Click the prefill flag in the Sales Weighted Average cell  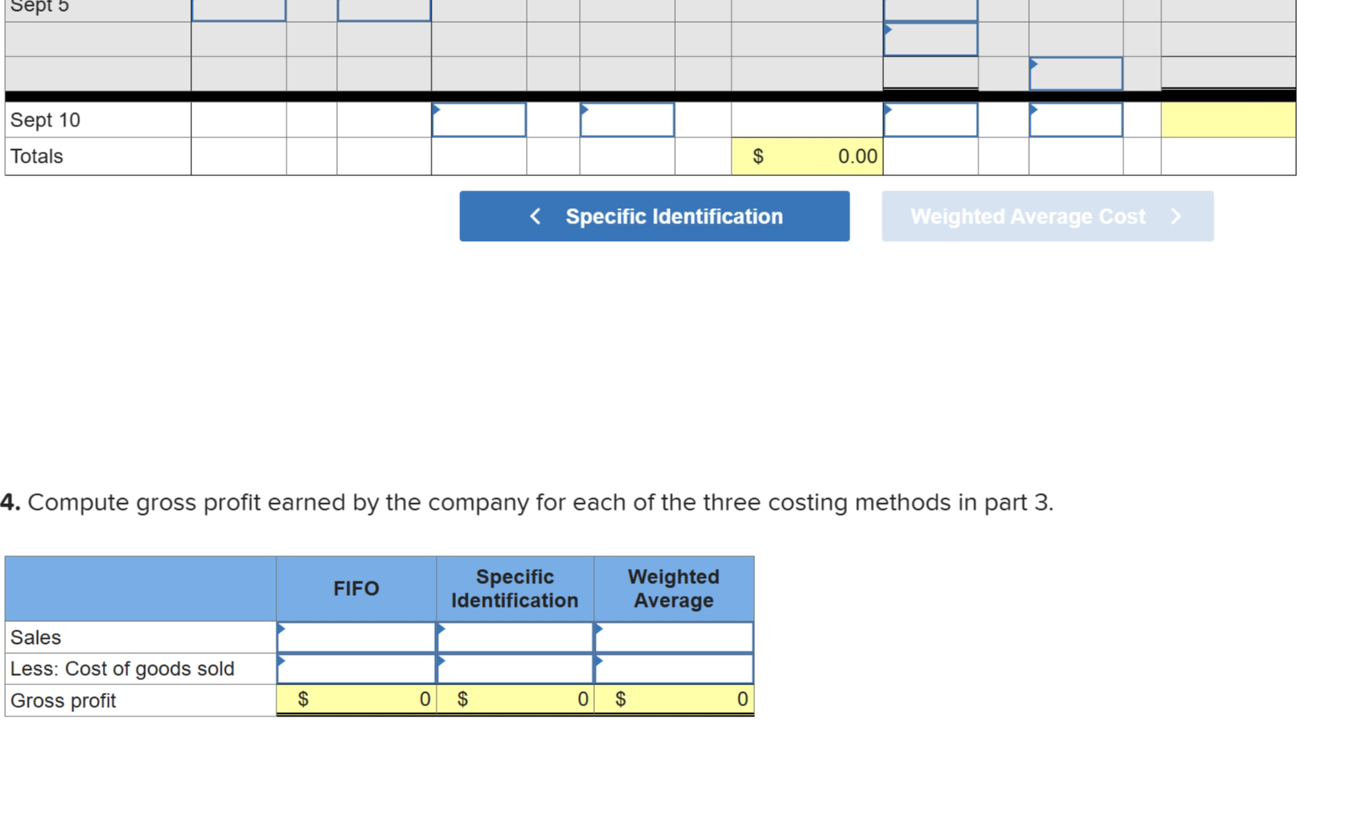click(598, 630)
